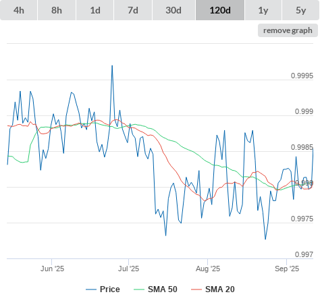Select the 4h time range tab
Viewport: 320px width, 307px height.
tap(19, 10)
